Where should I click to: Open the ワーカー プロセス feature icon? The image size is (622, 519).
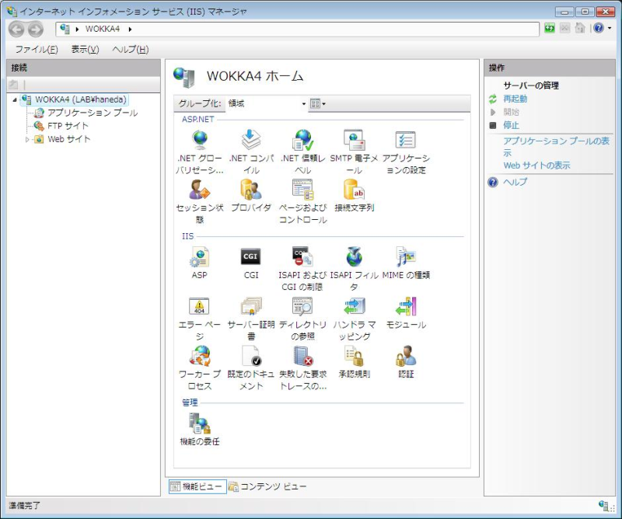(200, 356)
